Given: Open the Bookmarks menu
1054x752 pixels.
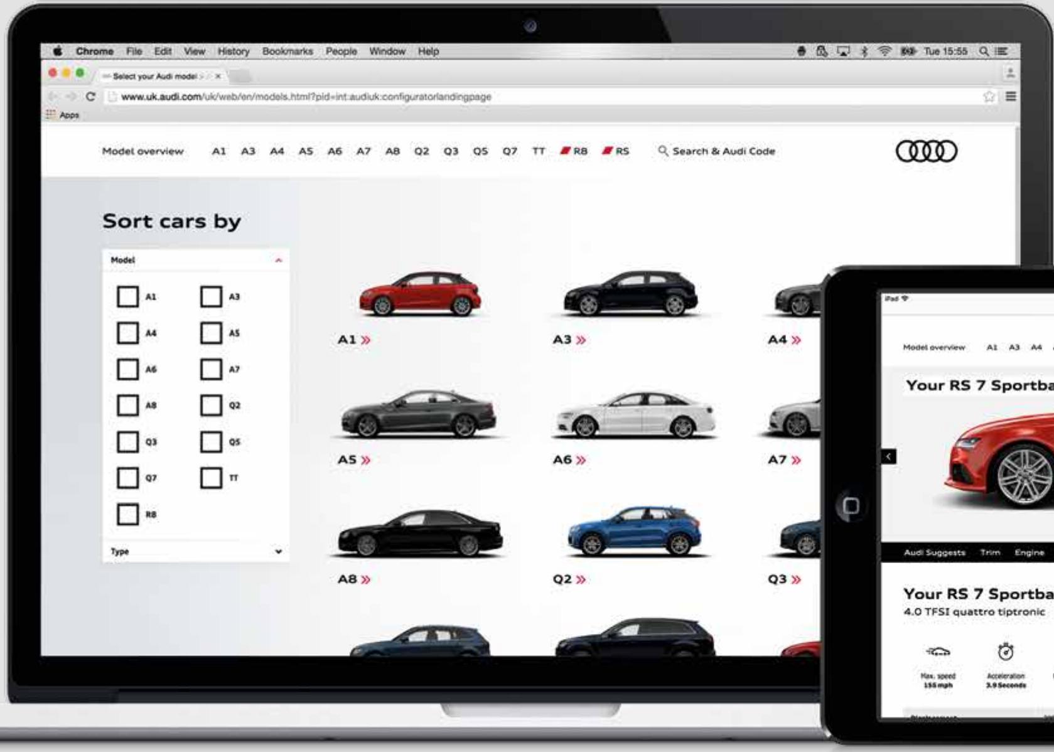Looking at the screenshot, I should (x=288, y=51).
